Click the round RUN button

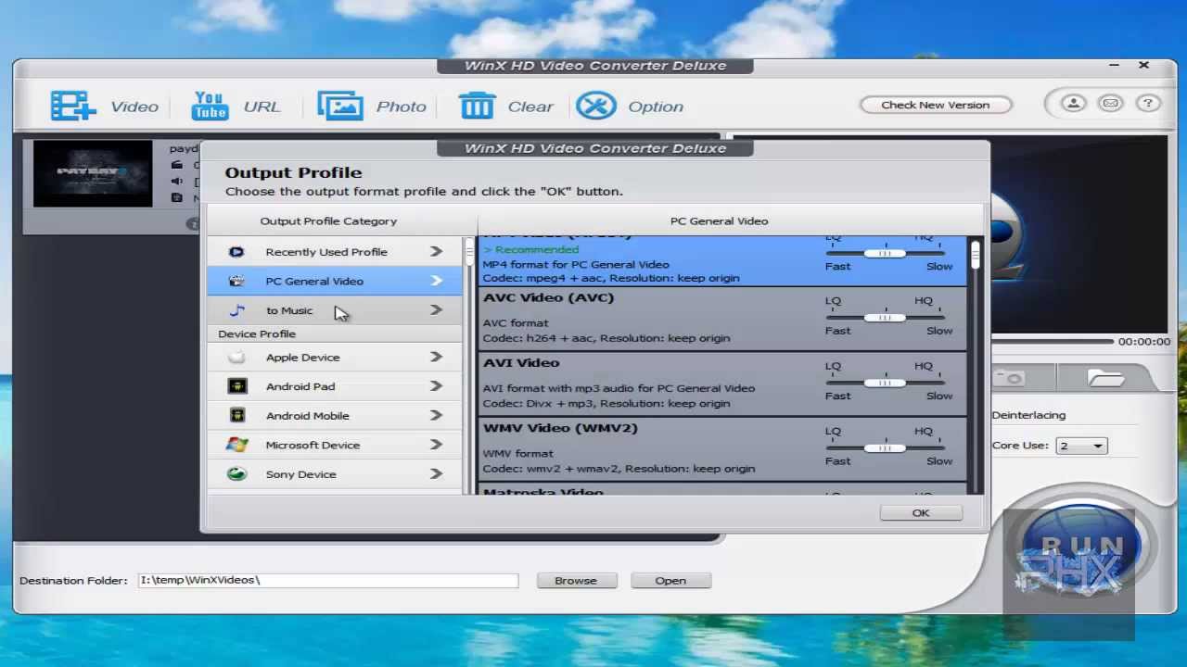coord(1080,547)
